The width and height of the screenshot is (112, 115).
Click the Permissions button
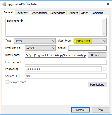point(97,85)
